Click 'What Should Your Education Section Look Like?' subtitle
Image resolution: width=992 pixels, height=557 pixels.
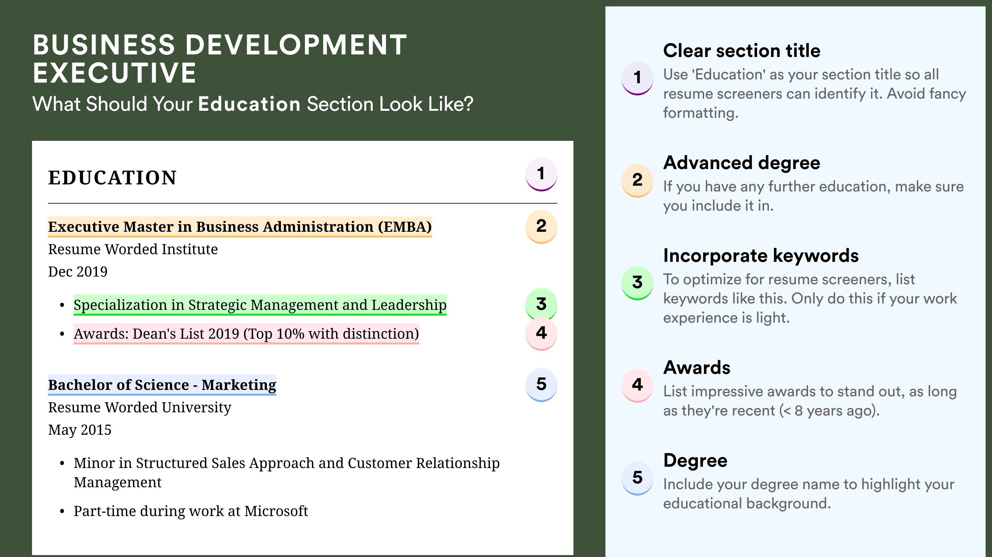click(x=253, y=104)
